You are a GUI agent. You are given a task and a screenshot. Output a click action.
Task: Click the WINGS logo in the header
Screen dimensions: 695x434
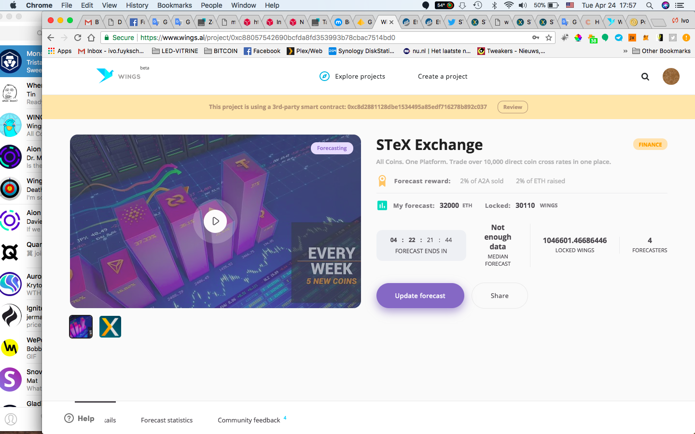pyautogui.click(x=119, y=76)
